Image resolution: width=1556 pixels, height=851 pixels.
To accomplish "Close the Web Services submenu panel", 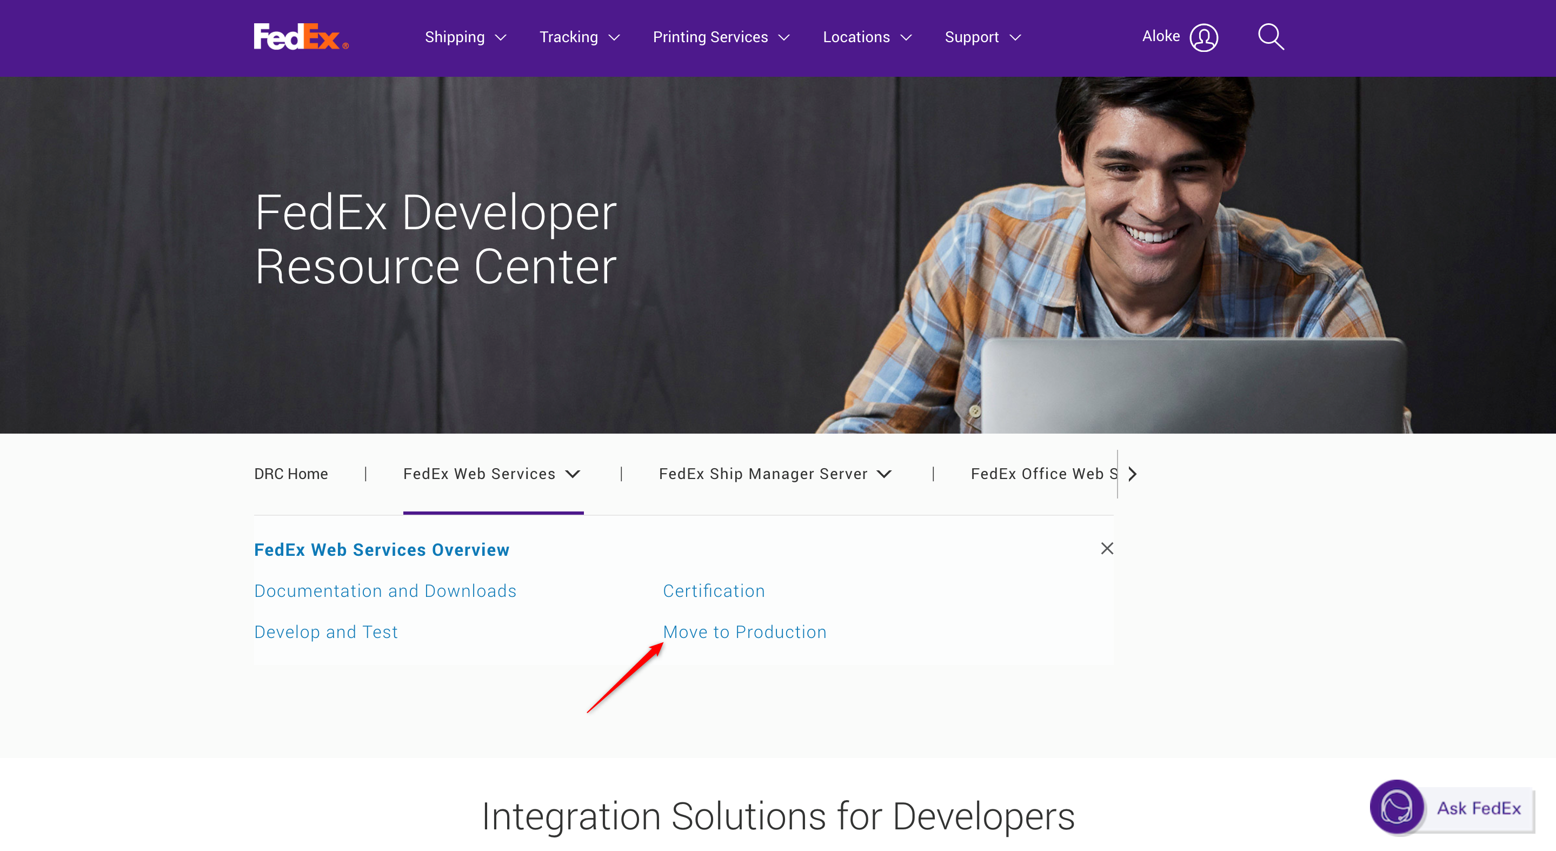I will [1107, 548].
